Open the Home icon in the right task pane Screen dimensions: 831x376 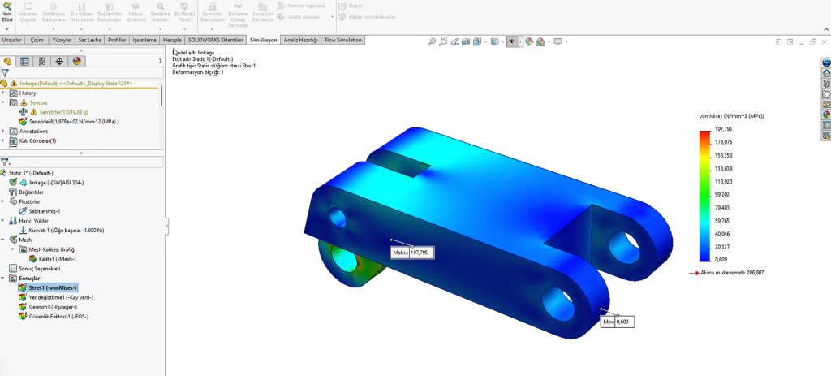(x=826, y=72)
